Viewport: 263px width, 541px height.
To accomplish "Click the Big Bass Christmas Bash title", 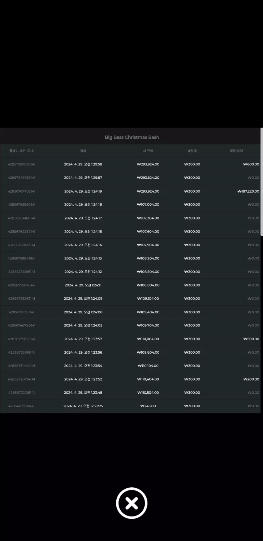I will pos(132,137).
